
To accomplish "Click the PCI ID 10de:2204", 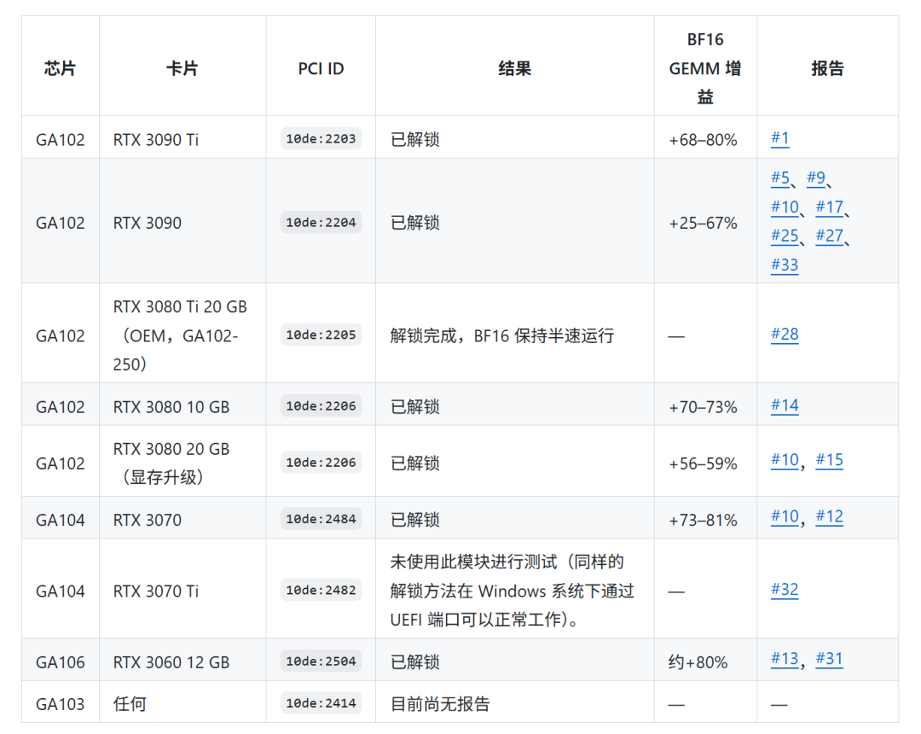I will click(321, 222).
